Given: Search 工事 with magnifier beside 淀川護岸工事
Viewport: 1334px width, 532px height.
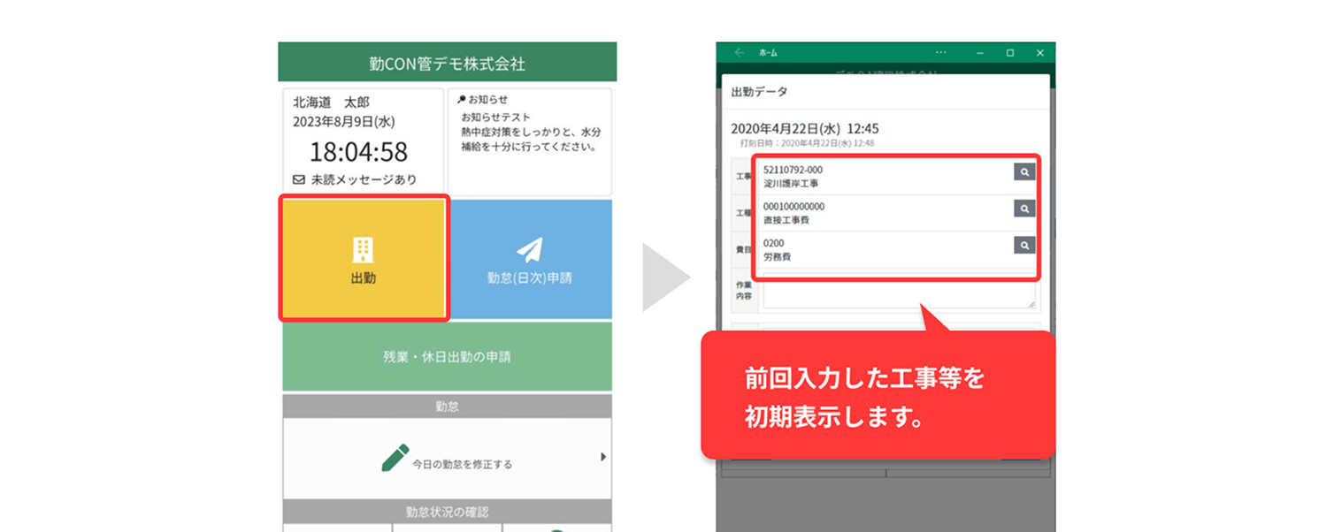Looking at the screenshot, I should pyautogui.click(x=1023, y=172).
